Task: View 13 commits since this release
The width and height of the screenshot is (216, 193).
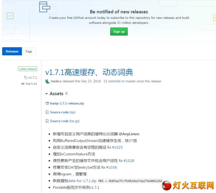Action: [x=112, y=81]
